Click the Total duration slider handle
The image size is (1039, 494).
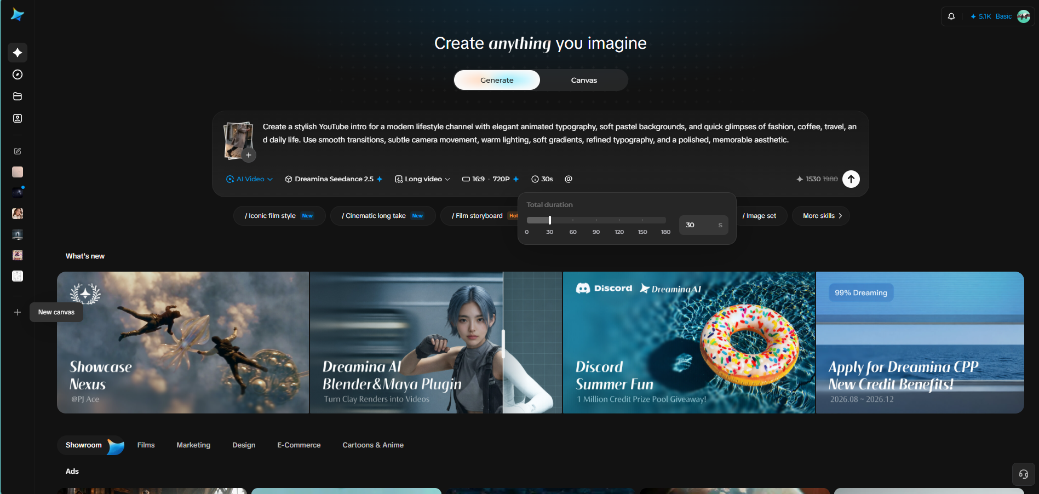(550, 220)
